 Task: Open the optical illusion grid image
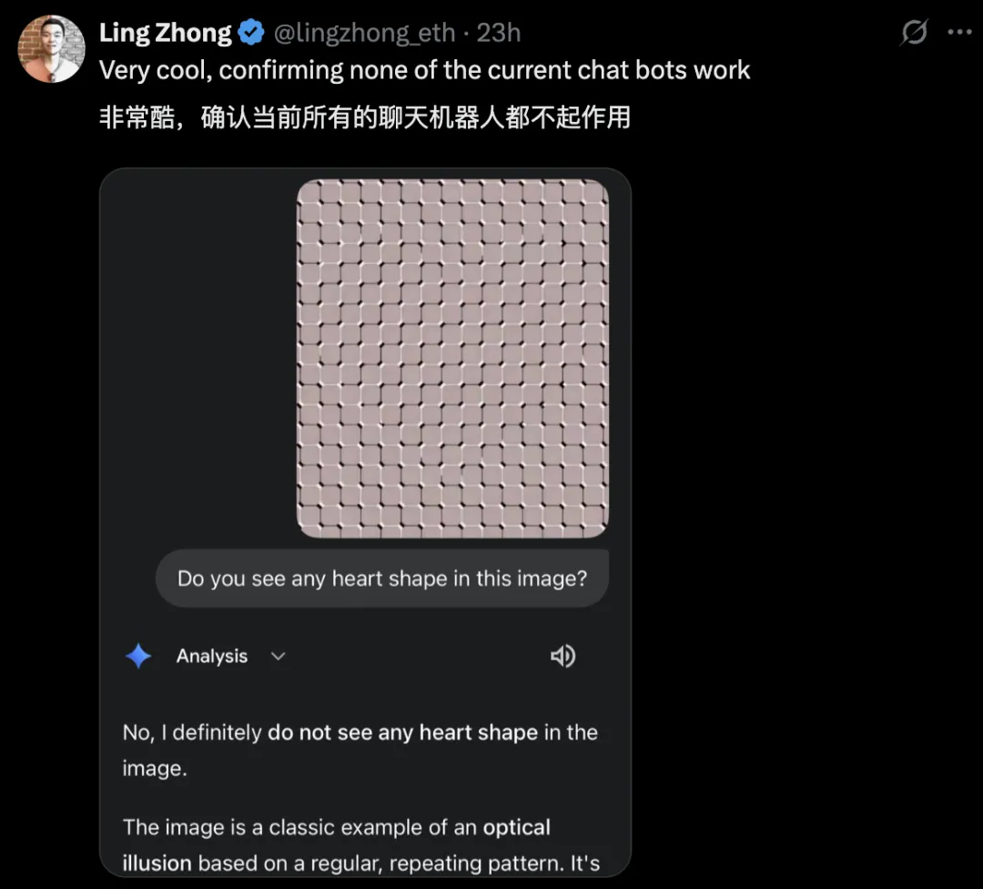[452, 358]
